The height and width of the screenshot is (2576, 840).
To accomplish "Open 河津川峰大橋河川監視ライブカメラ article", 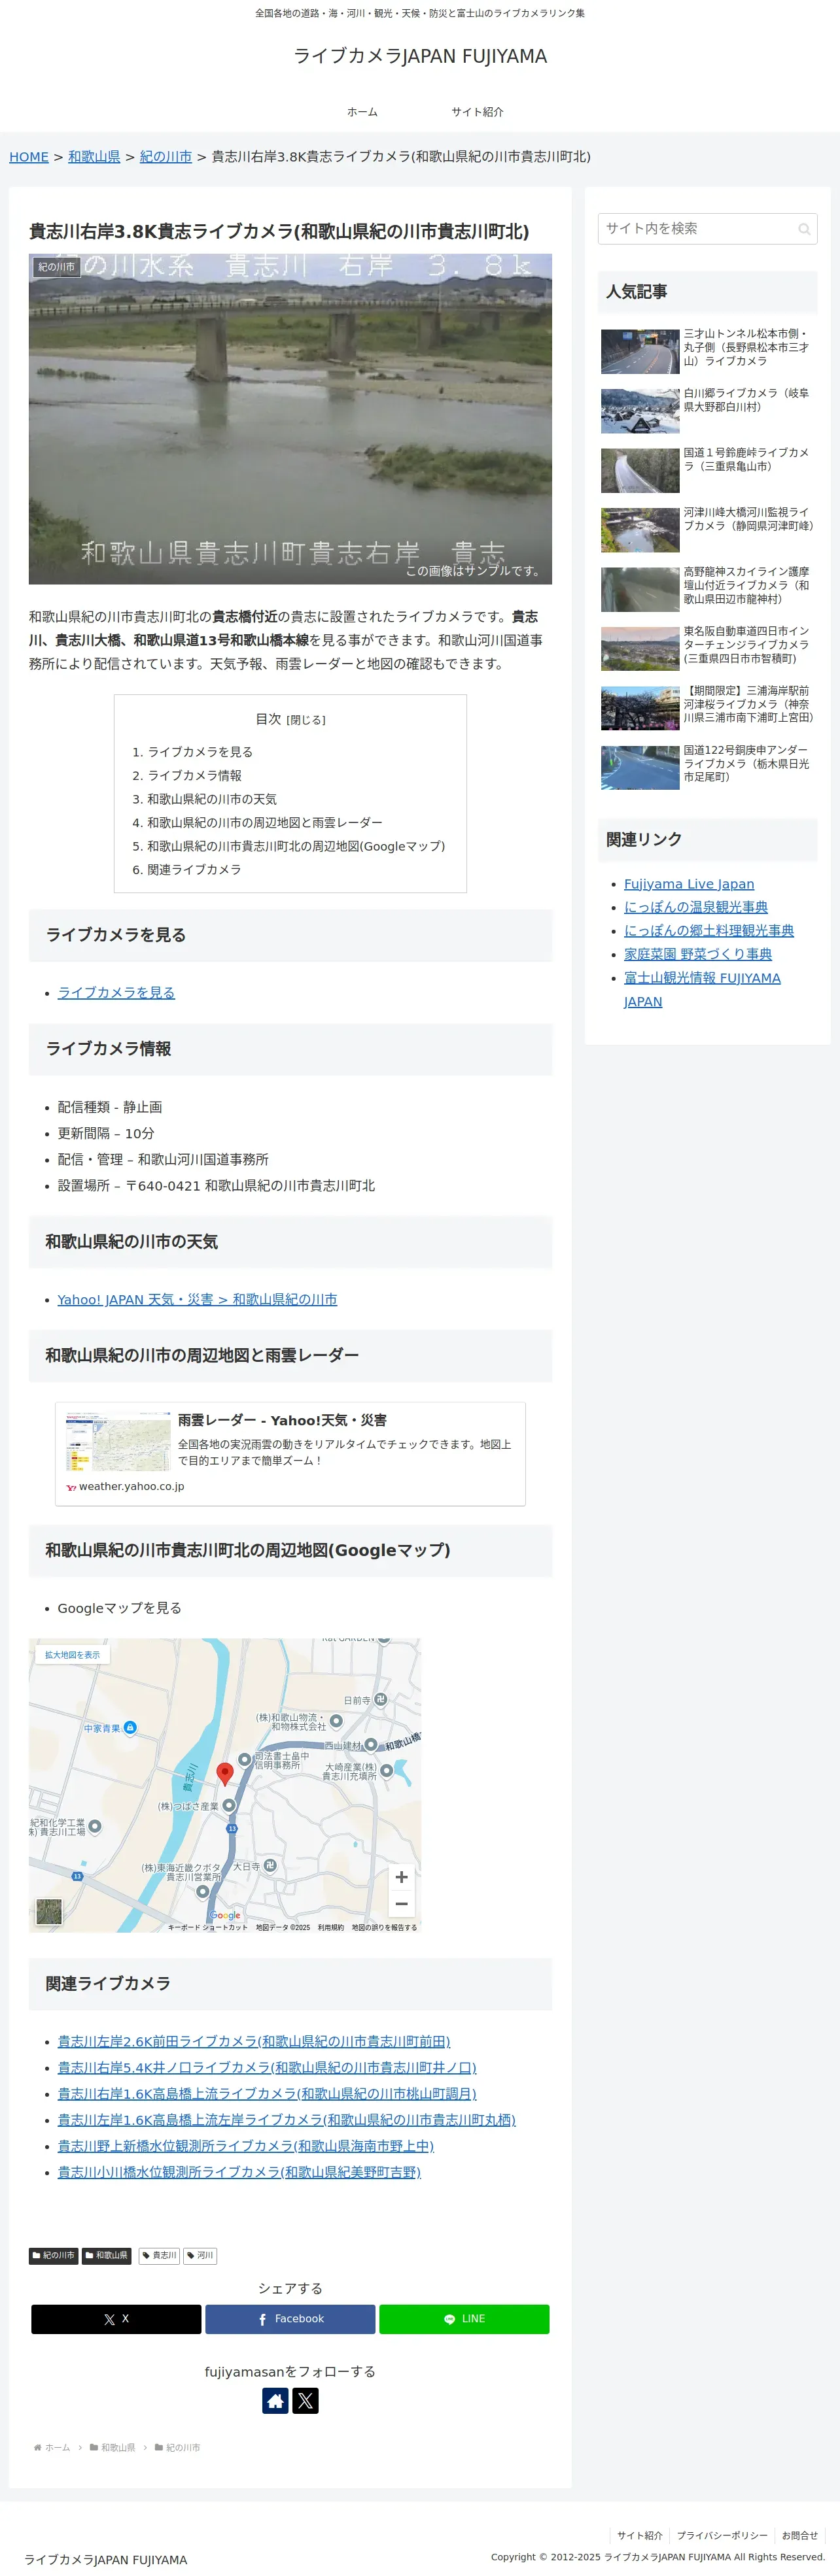I will coord(709,529).
